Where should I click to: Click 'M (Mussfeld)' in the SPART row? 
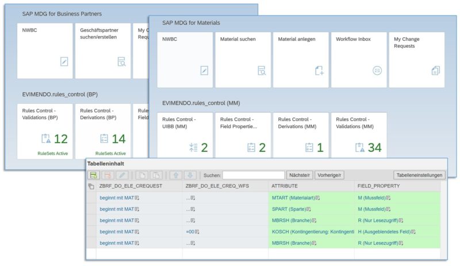click(371, 209)
